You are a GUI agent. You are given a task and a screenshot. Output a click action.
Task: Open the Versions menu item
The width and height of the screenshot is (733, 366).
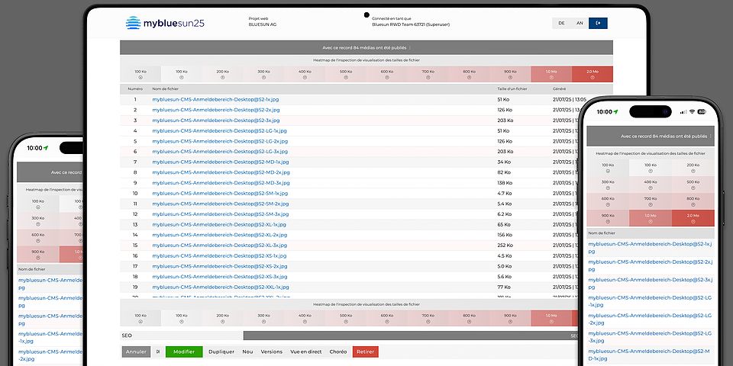pos(272,352)
